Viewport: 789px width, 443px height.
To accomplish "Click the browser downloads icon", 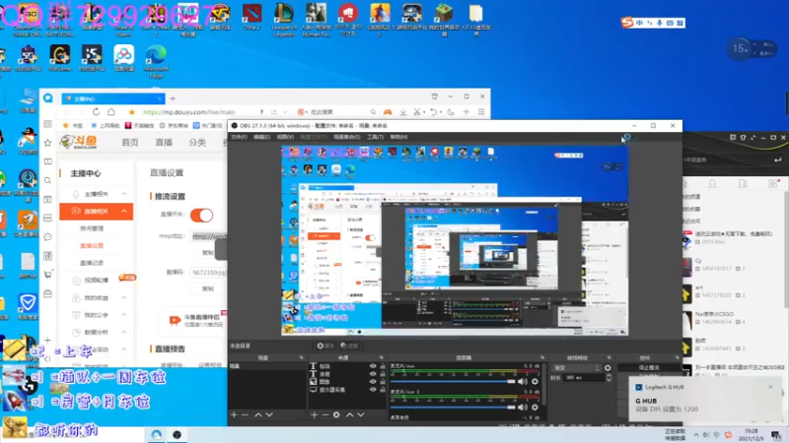I will tap(403, 112).
